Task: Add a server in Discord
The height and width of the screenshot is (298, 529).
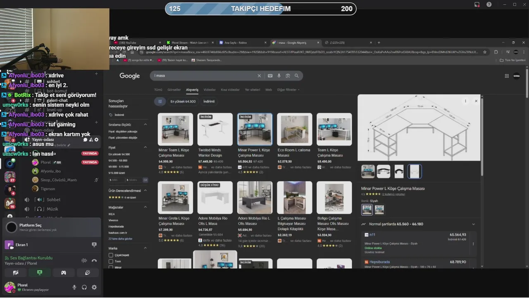Action: (10, 216)
